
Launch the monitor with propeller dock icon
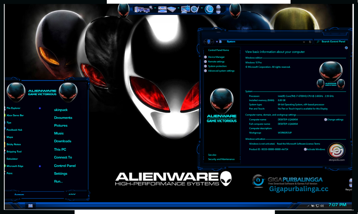coord(186,9)
